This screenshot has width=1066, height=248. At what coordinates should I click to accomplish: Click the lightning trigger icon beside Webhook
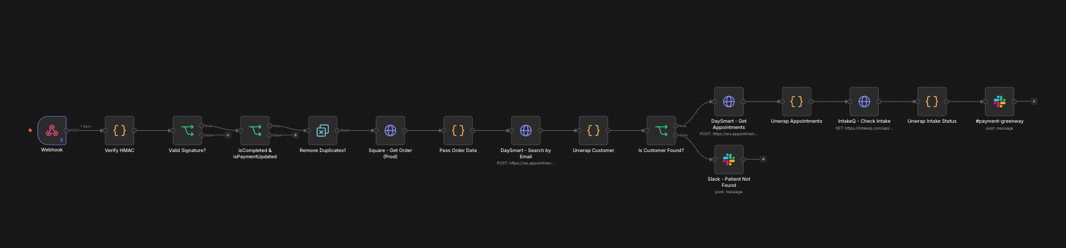[x=30, y=130]
